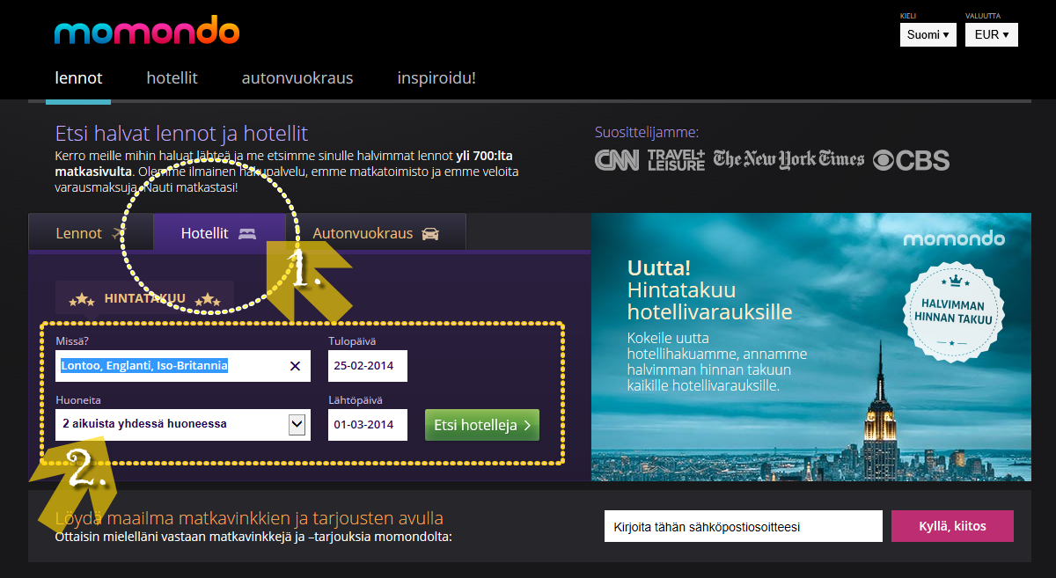Click the Kyllä, kiitos button
The image size is (1056, 578).
952,526
